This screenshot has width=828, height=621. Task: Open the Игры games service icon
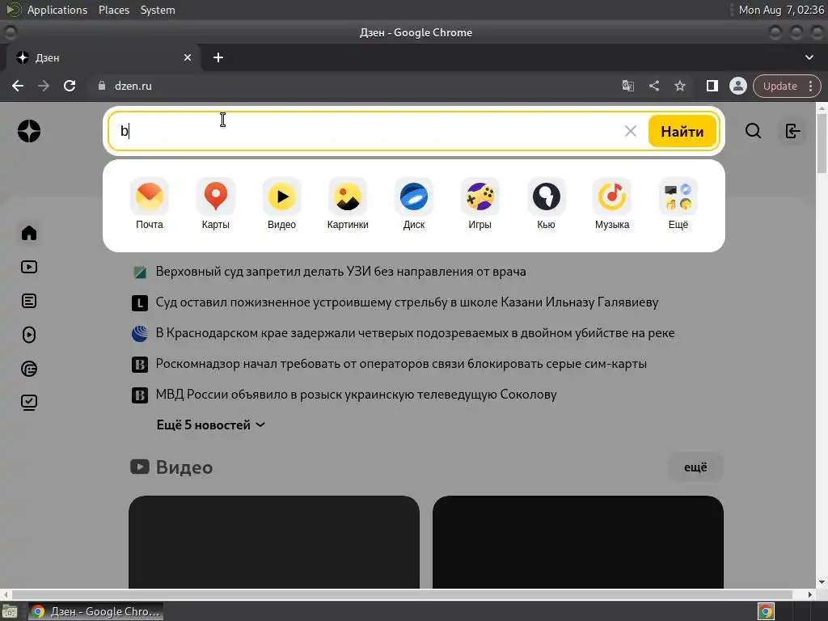point(479,203)
